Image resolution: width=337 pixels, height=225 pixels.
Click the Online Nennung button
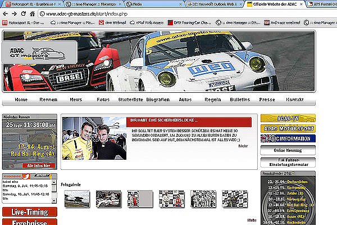288,150
